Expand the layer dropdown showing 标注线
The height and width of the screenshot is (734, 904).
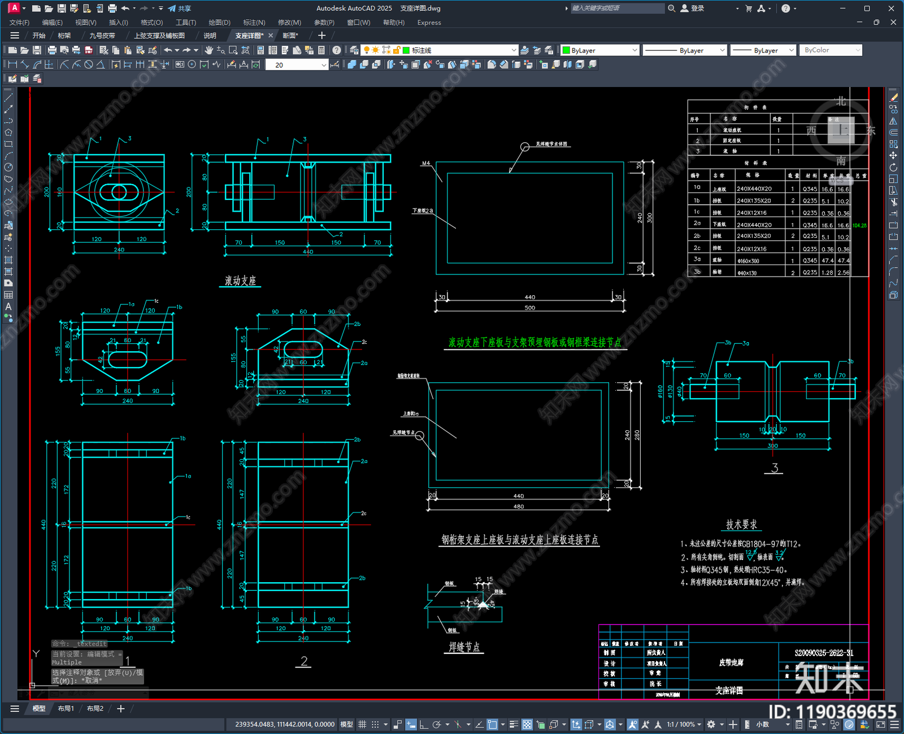(x=513, y=50)
